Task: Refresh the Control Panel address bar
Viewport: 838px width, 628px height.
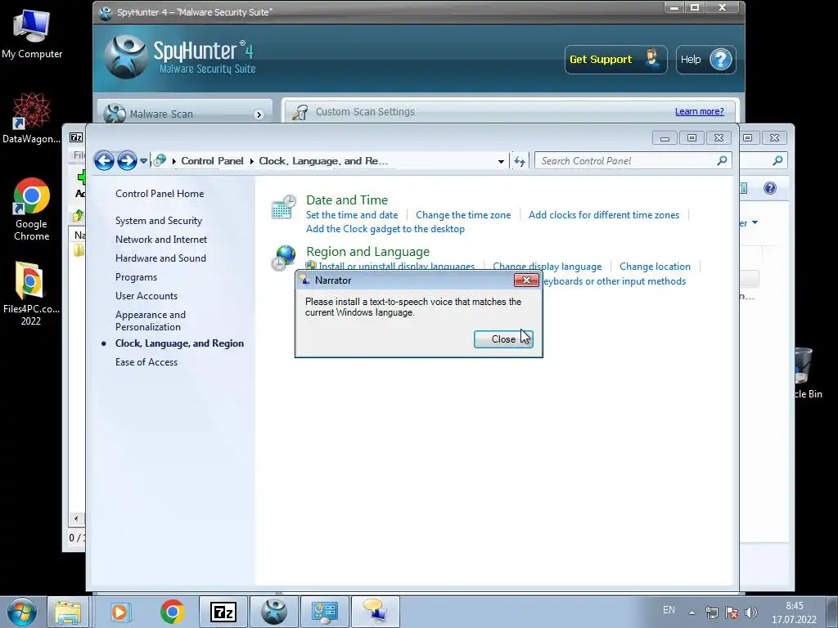Action: 520,161
